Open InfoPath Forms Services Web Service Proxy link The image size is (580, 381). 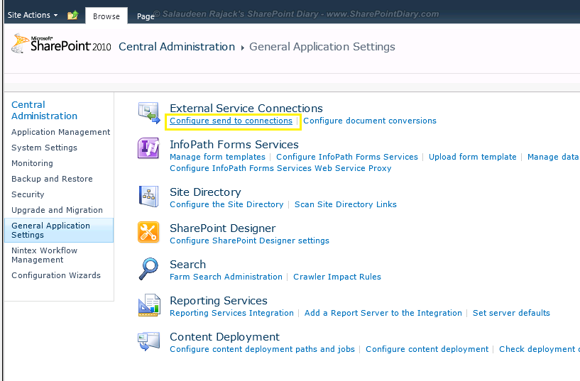click(280, 168)
